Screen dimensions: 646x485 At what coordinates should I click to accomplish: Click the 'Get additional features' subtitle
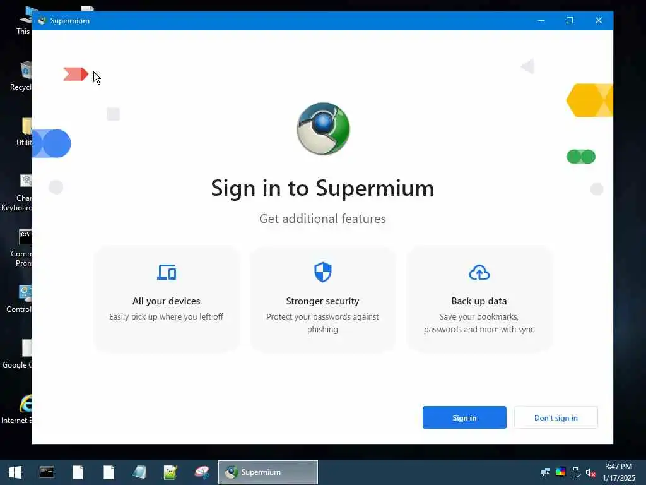coord(322,219)
